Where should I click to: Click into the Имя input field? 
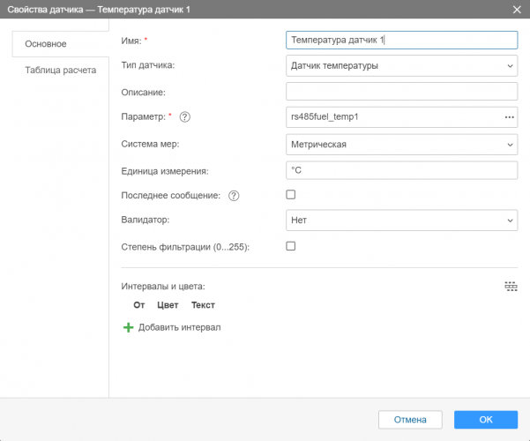pos(402,40)
